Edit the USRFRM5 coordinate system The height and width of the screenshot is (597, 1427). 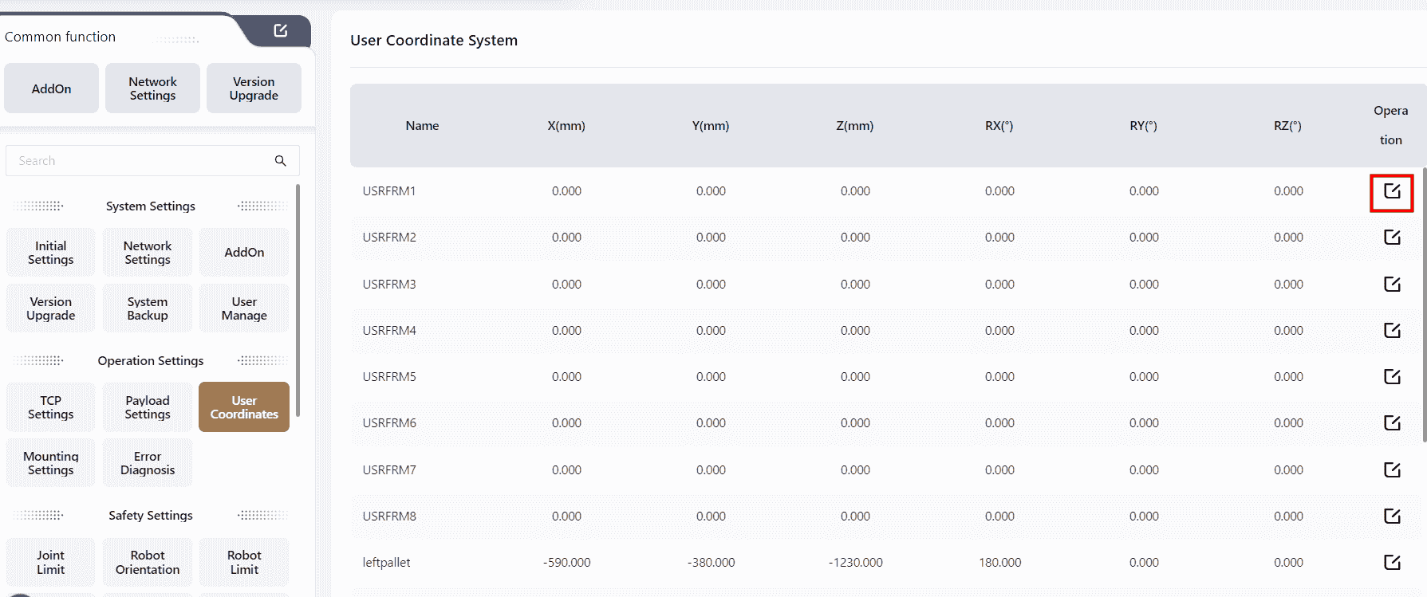click(x=1391, y=377)
